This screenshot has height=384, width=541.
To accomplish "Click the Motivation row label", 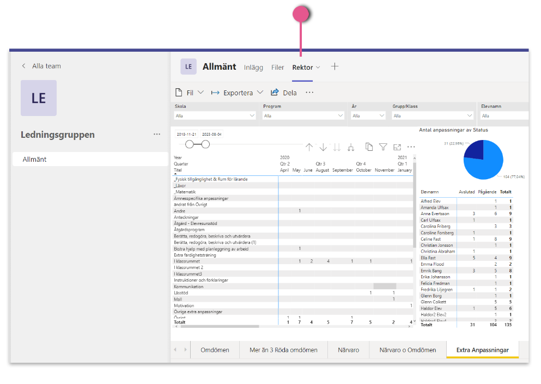I will click(184, 306).
